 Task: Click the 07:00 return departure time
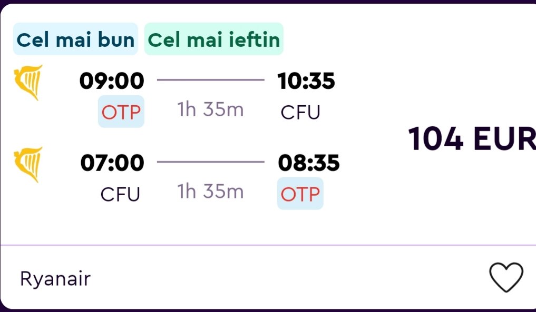(112, 163)
